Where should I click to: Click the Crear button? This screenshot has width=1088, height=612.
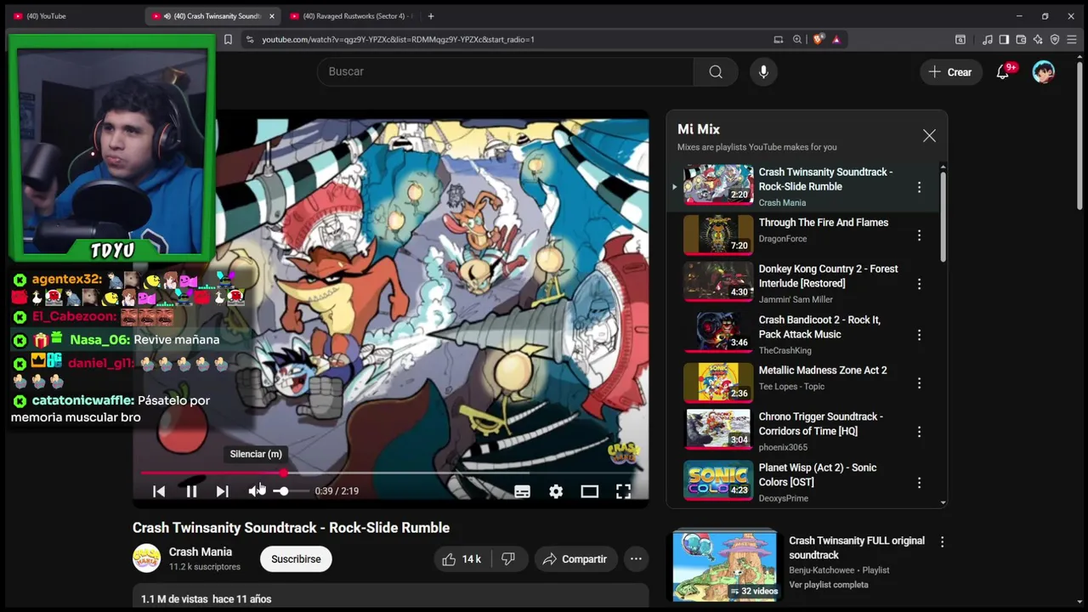[x=950, y=72]
